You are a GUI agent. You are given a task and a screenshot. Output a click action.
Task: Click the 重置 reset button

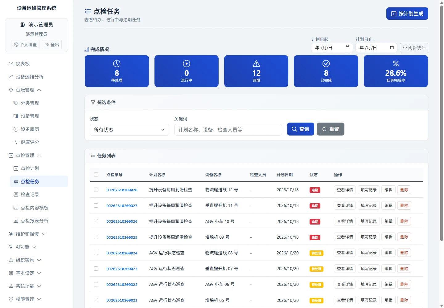(x=331, y=129)
